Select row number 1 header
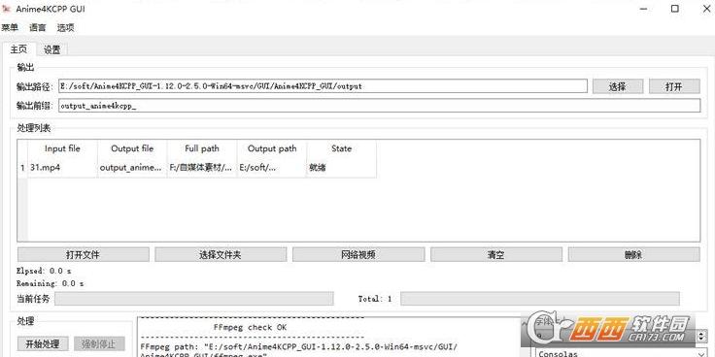The image size is (715, 357). 22,168
